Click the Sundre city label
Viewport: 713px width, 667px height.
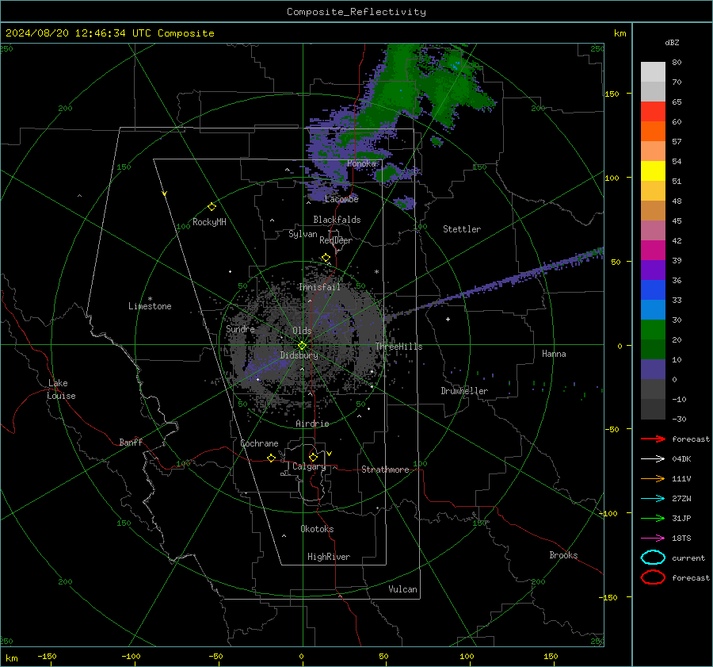(x=240, y=328)
